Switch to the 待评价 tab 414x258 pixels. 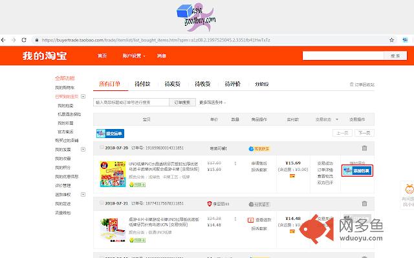click(233, 84)
